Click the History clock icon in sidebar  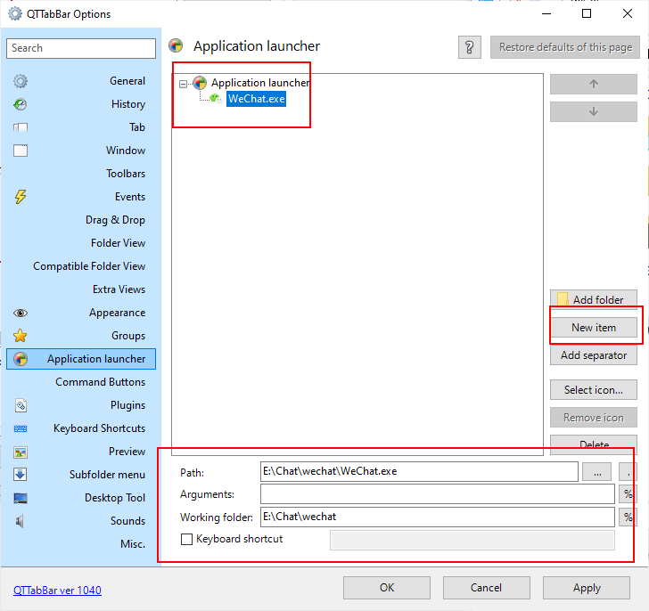21,104
